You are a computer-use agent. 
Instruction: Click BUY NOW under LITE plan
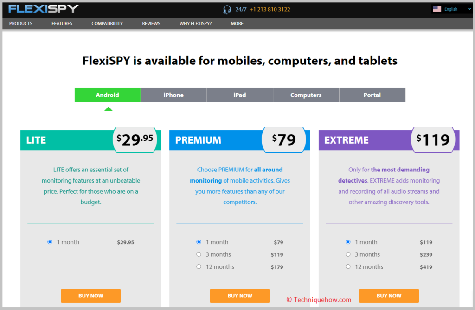(90, 296)
